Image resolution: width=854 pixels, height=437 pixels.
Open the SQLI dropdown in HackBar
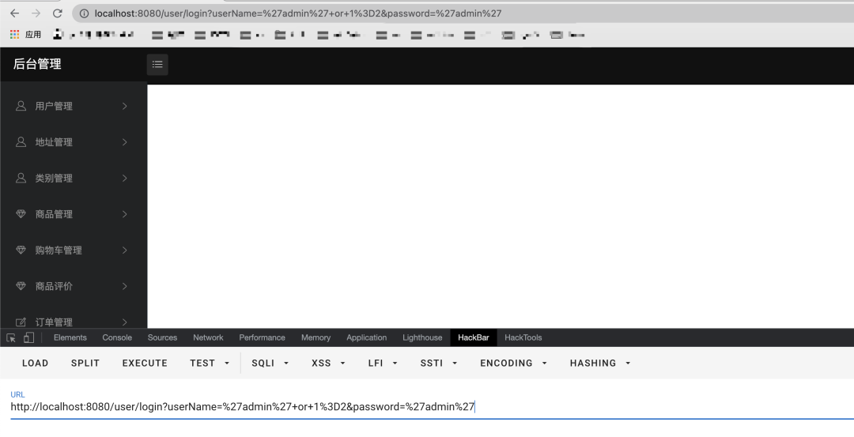point(270,363)
